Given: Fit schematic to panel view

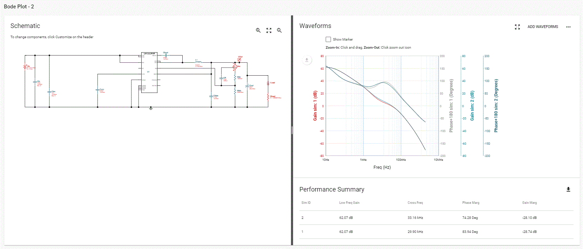Looking at the screenshot, I should [x=269, y=30].
